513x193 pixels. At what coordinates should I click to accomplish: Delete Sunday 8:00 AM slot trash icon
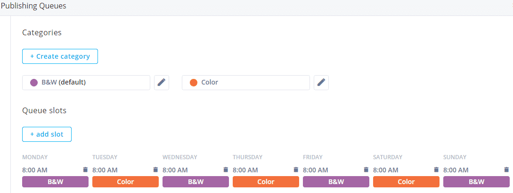pos(506,170)
